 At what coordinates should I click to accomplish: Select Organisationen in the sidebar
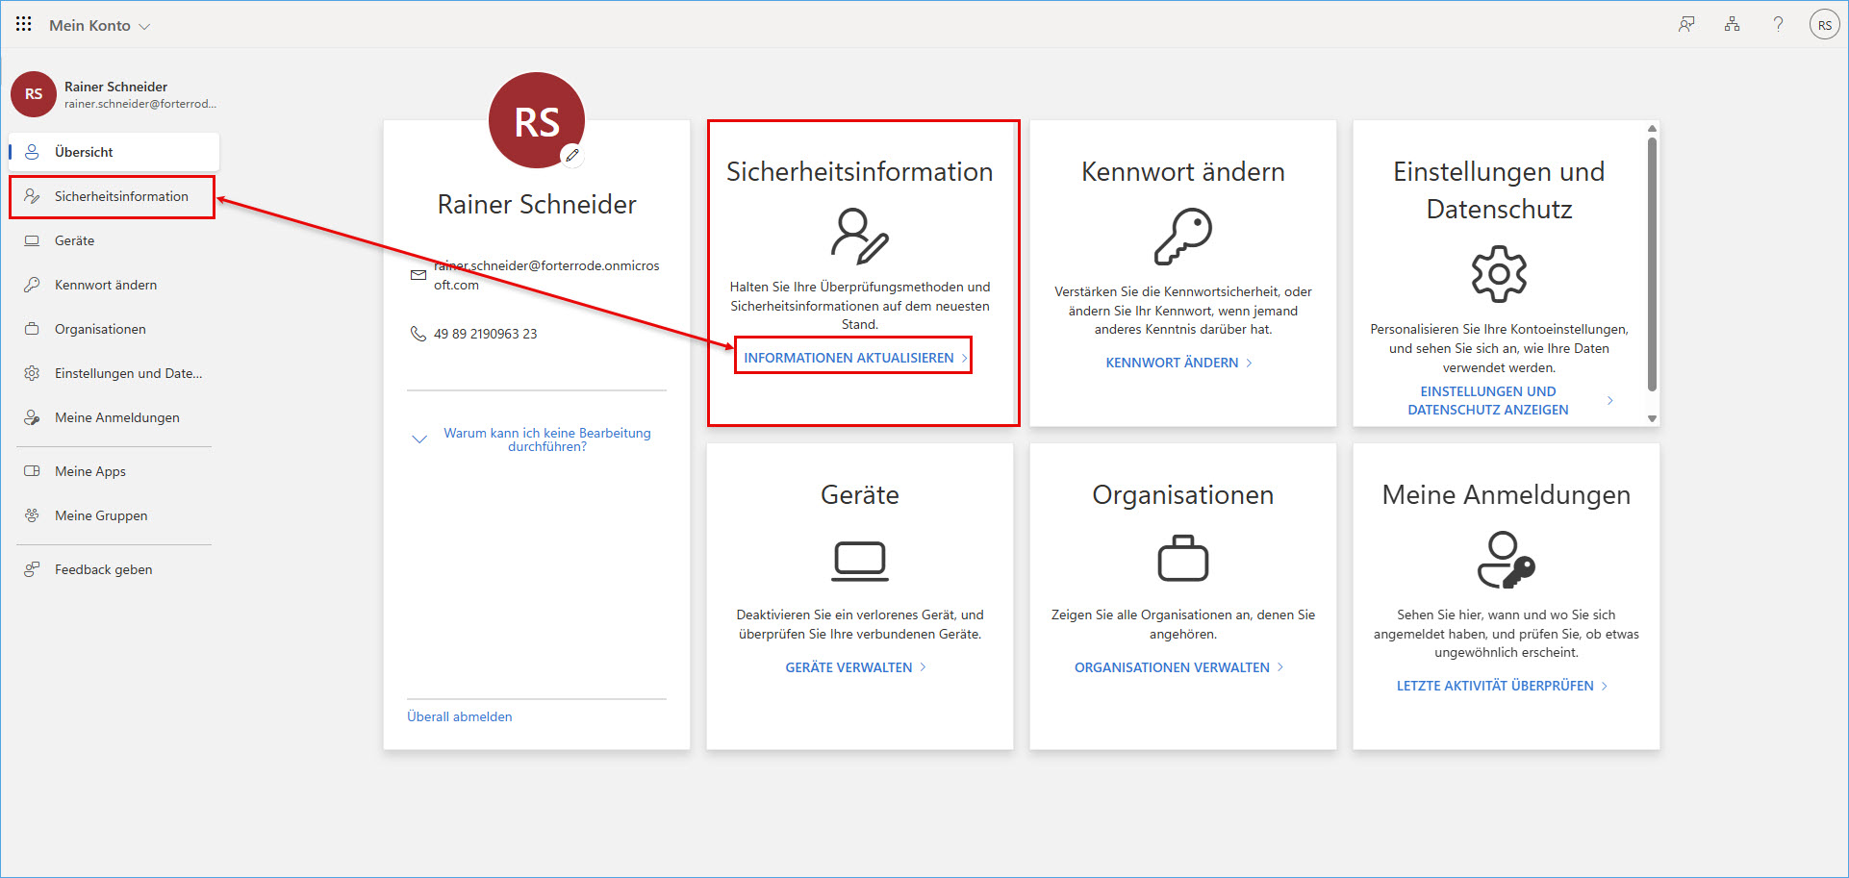click(x=114, y=329)
